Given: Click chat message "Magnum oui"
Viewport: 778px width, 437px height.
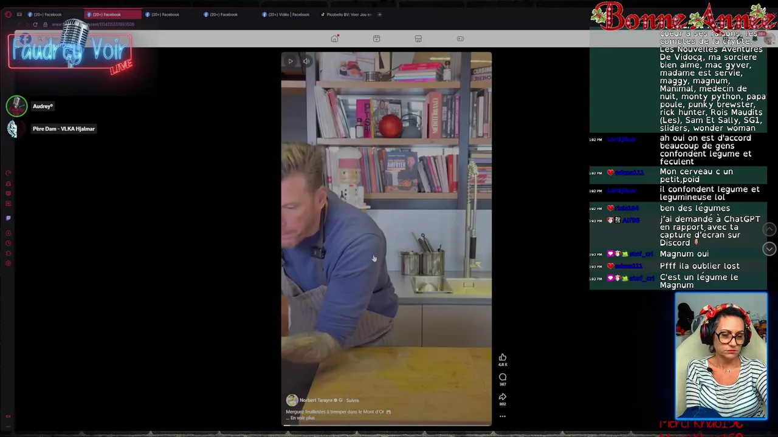Looking at the screenshot, I should point(684,254).
